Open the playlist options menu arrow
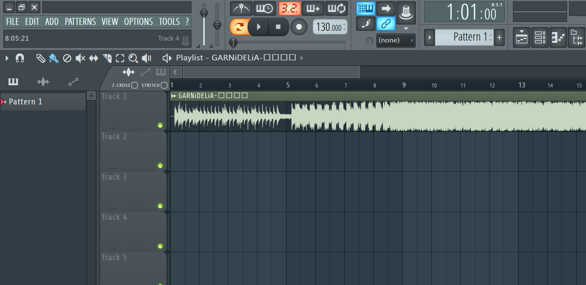Screen dimensions: 586x285 pyautogui.click(x=7, y=58)
